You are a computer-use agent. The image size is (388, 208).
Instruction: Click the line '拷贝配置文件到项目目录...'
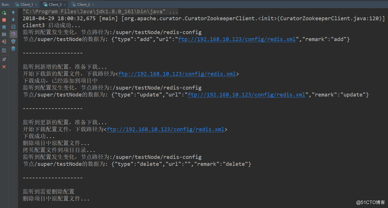click(59, 150)
